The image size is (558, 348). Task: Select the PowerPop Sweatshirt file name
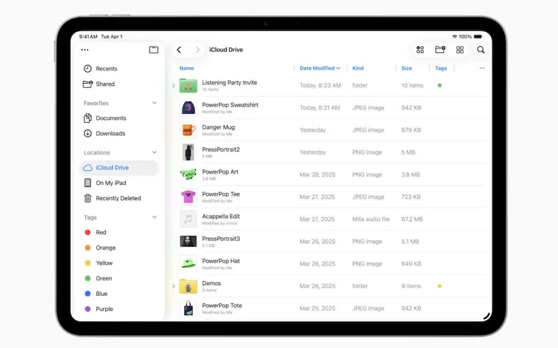pyautogui.click(x=230, y=105)
